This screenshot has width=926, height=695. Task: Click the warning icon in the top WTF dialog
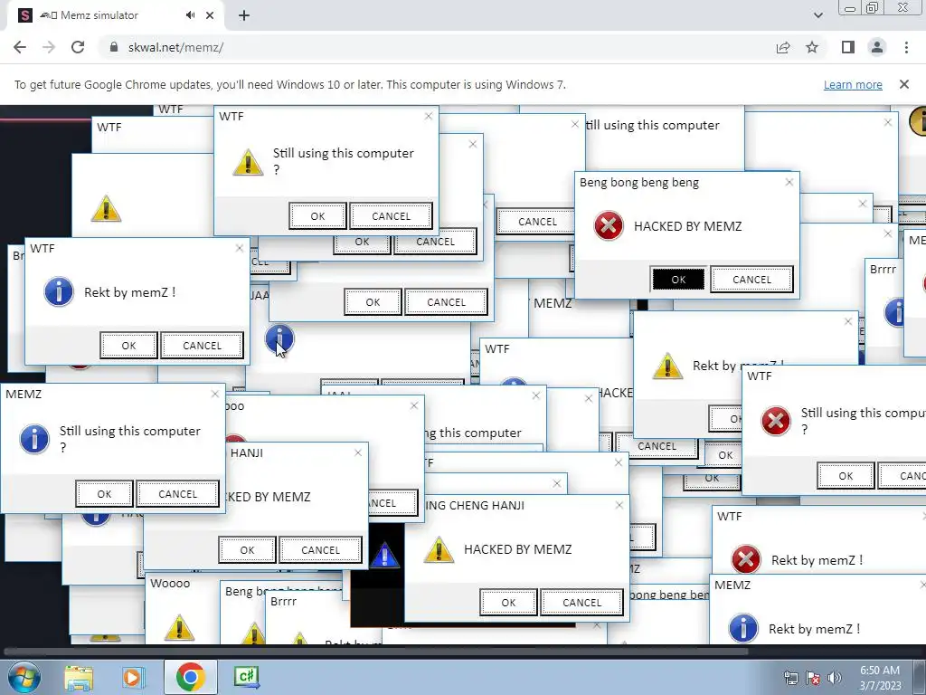[x=248, y=162]
